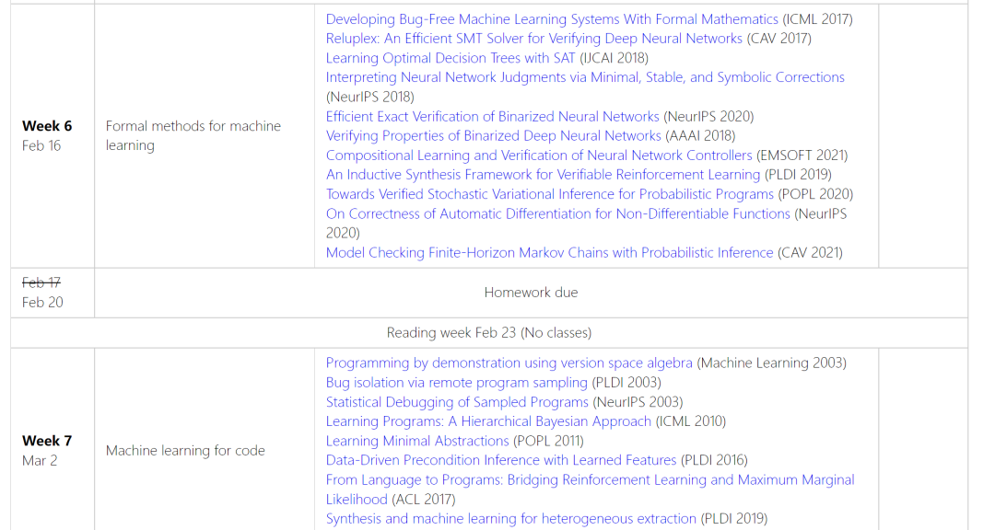
Task: Open Efficient Exact Verification of Binarized Networks
Action: point(492,117)
